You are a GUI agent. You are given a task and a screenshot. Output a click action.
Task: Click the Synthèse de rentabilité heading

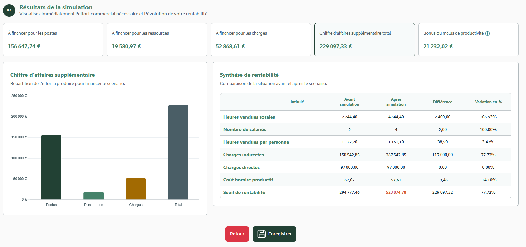[249, 75]
